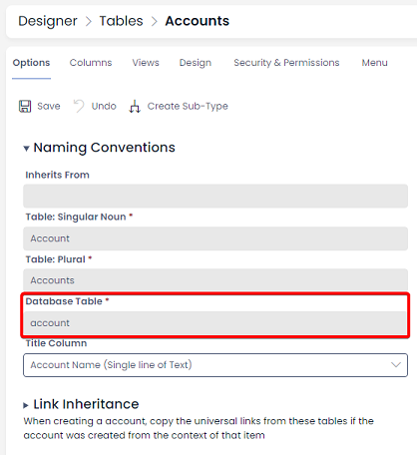Collapse the Naming Conventions section triangle
The image size is (417, 455).
[x=26, y=149]
